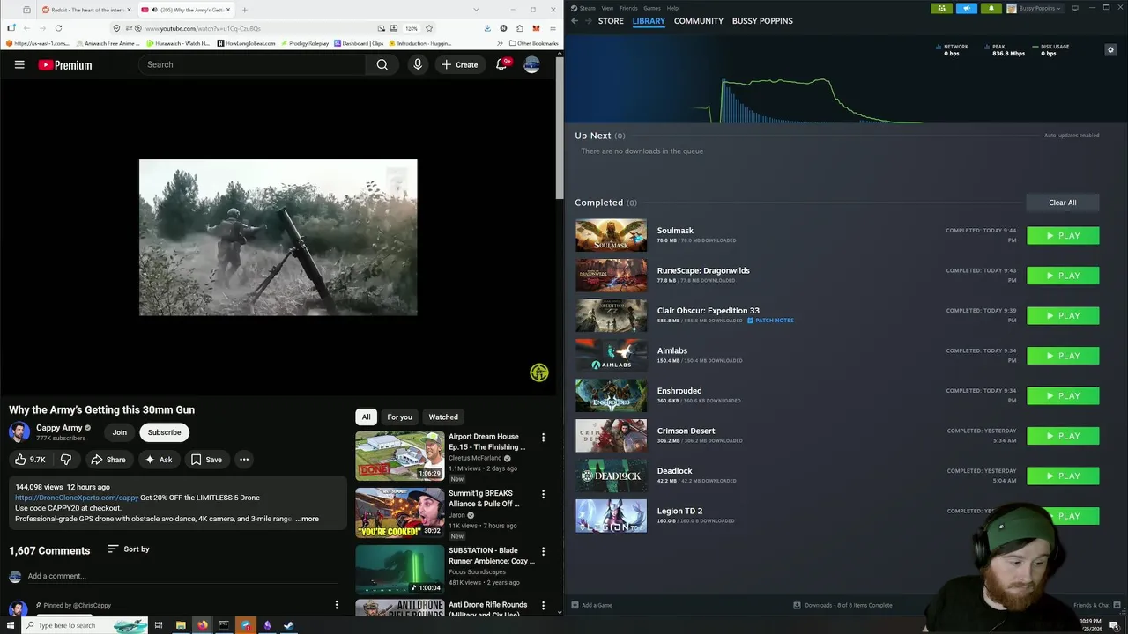Image resolution: width=1128 pixels, height=634 pixels.
Task: Expand the video description with ...more
Action: click(308, 519)
